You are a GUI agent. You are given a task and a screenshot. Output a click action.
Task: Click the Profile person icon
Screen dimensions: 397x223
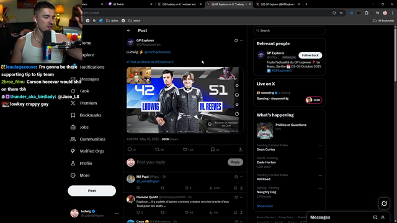click(x=73, y=163)
